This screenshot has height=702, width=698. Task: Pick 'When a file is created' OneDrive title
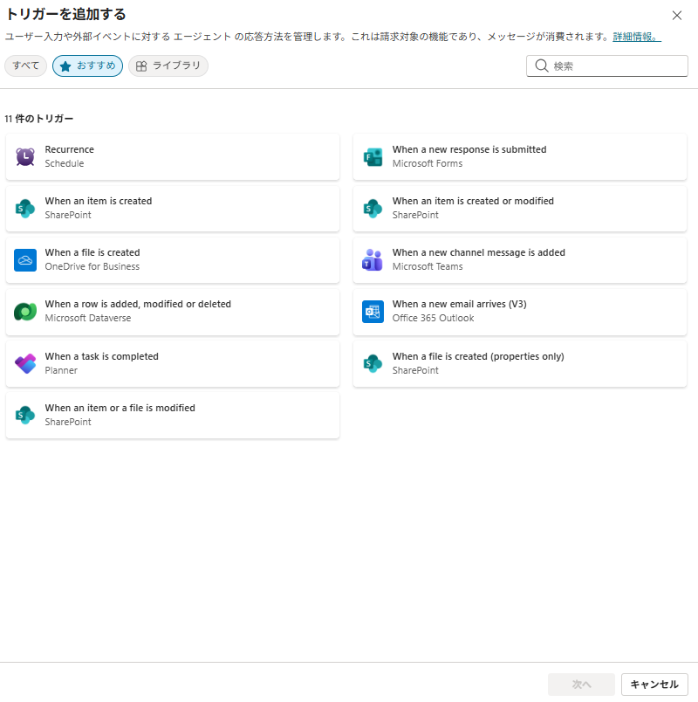[x=92, y=252]
